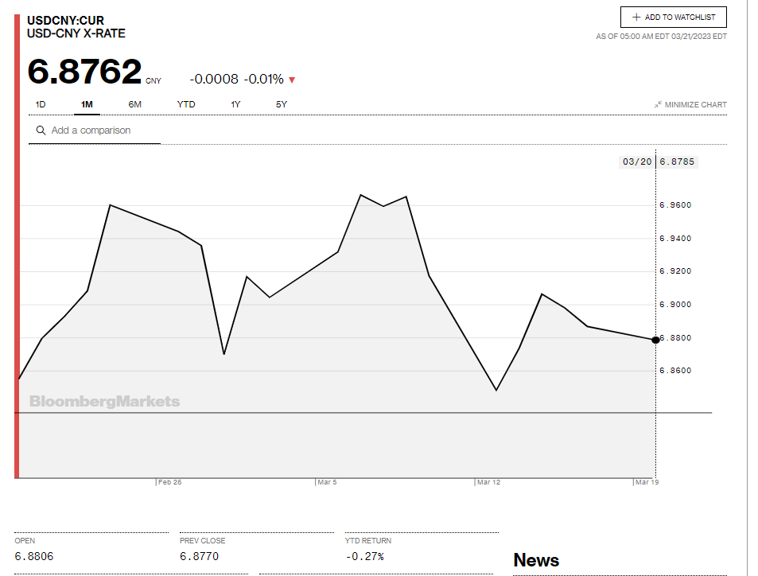This screenshot has width=758, height=576.
Task: Click the minimize chart arrows icon
Action: click(658, 105)
